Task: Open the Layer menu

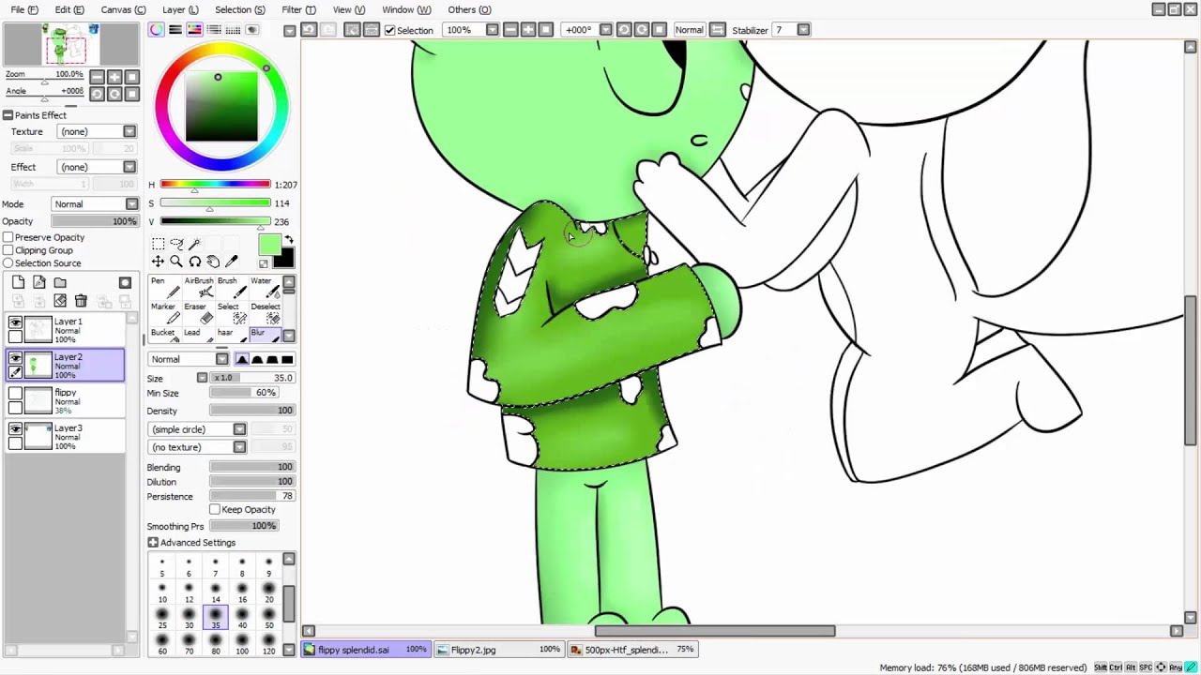Action: pyautogui.click(x=180, y=9)
